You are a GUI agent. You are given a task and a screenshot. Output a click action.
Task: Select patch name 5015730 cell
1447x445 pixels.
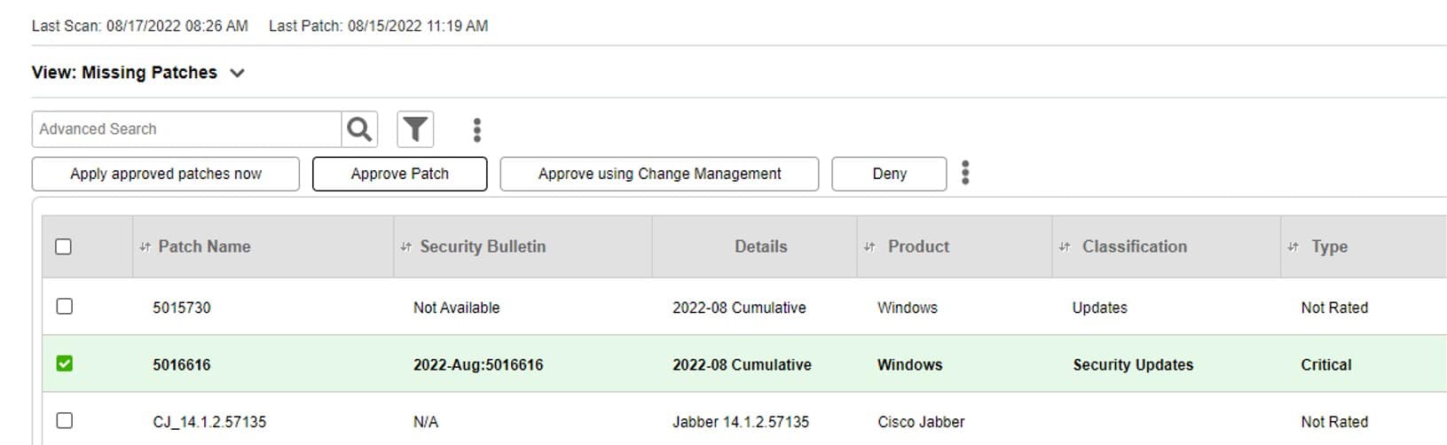182,308
